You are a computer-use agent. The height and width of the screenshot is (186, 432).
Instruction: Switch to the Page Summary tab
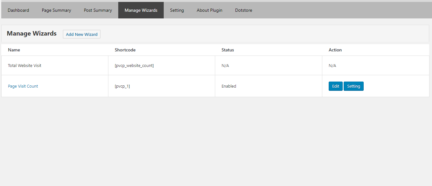pos(56,10)
